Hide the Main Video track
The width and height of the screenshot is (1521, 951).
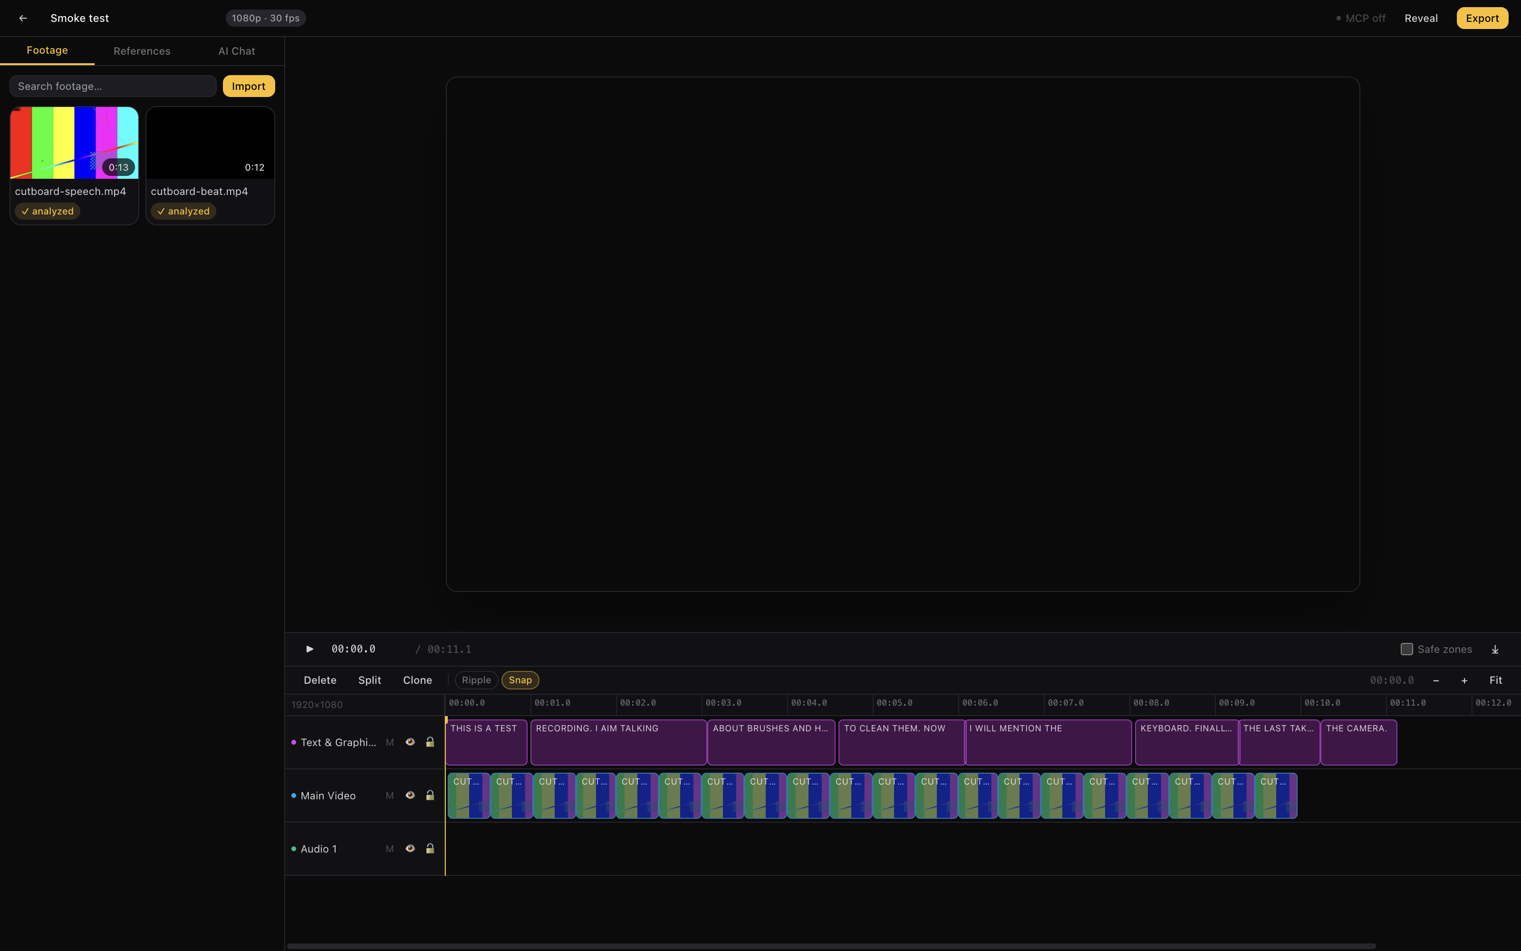410,796
